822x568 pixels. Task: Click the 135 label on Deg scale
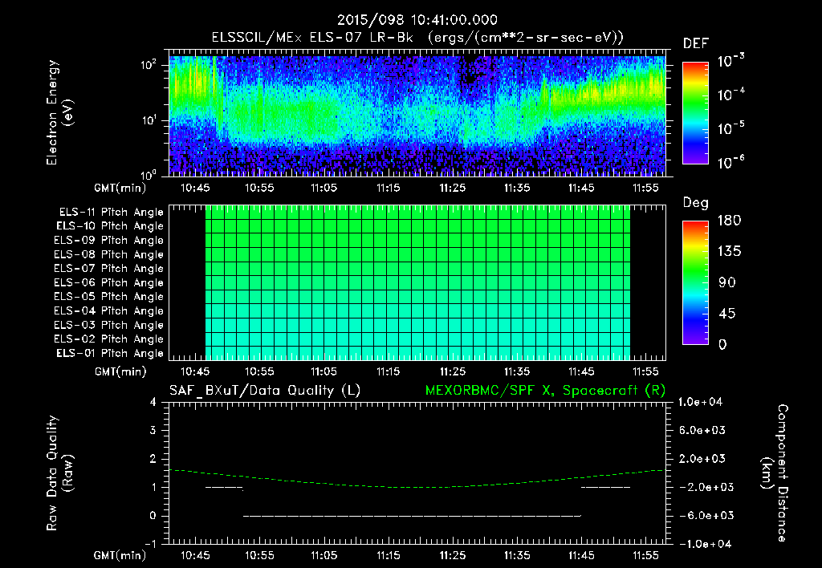(729, 251)
